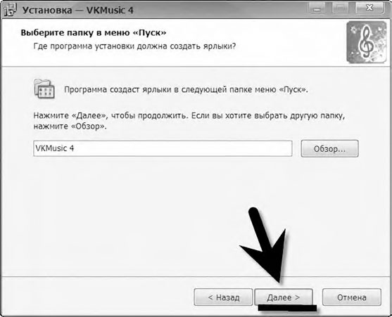Focus the VKMusic 4 folder name field

point(163,148)
